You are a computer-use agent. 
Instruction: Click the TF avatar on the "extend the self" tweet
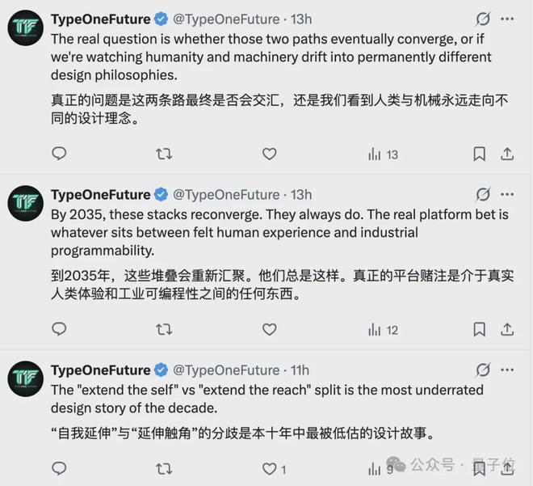click(25, 378)
